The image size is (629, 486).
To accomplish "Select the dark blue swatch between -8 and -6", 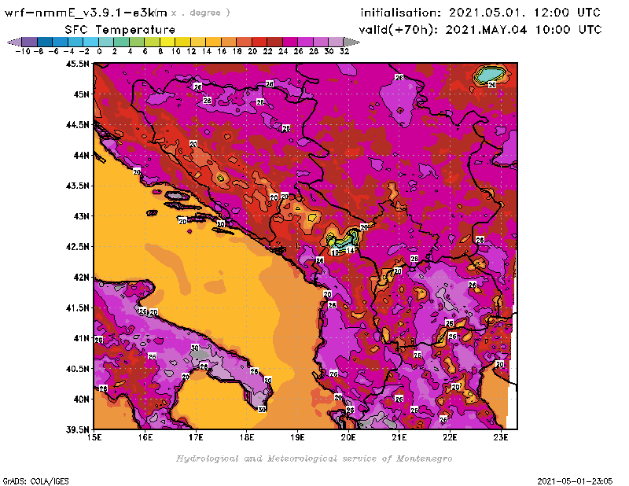I will pyautogui.click(x=45, y=42).
